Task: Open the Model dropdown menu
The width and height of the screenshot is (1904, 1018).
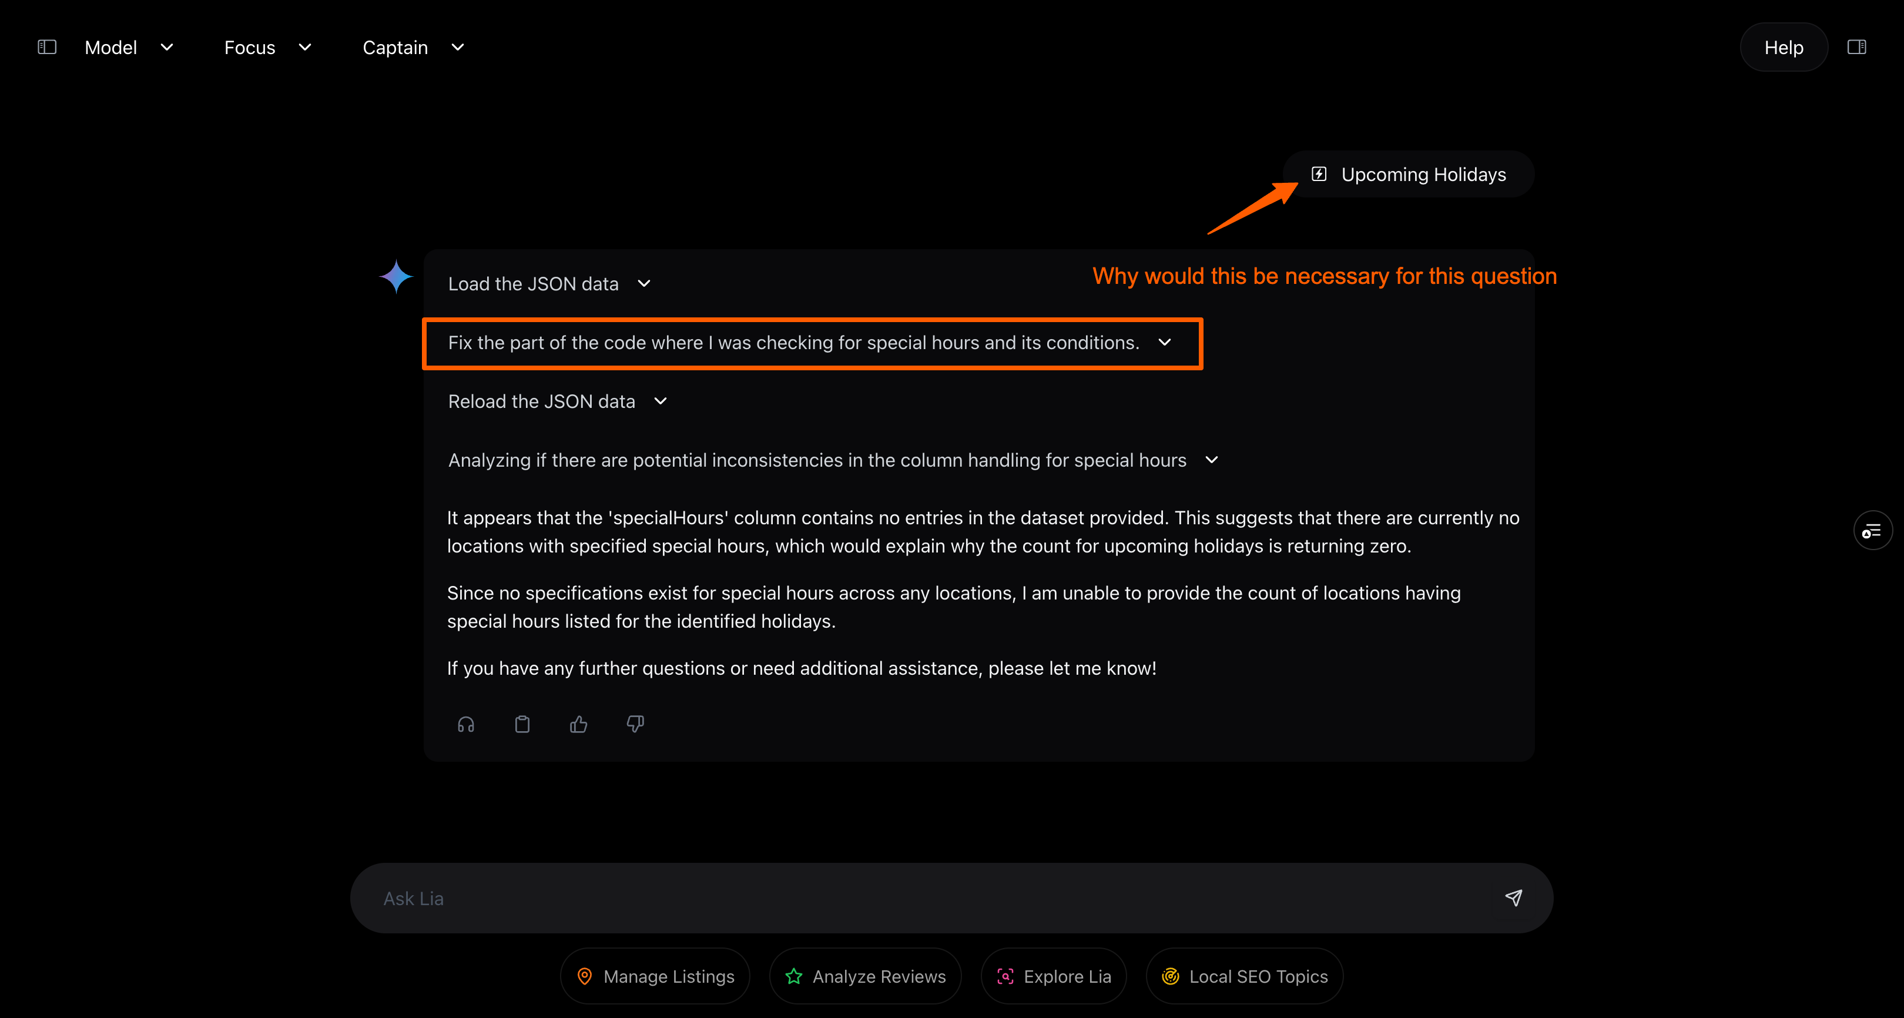Action: click(x=129, y=47)
